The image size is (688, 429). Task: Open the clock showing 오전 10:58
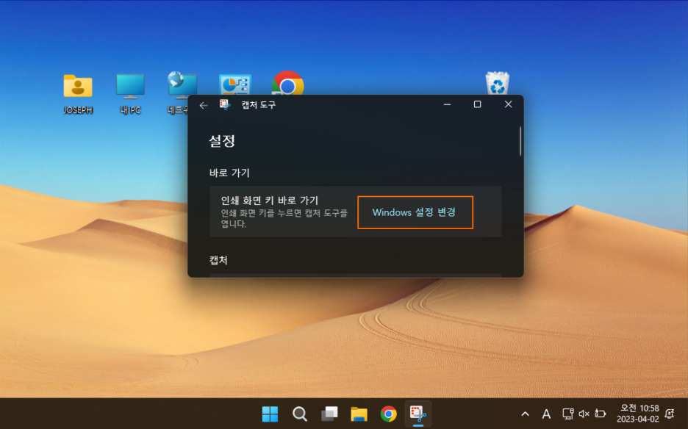click(x=638, y=414)
